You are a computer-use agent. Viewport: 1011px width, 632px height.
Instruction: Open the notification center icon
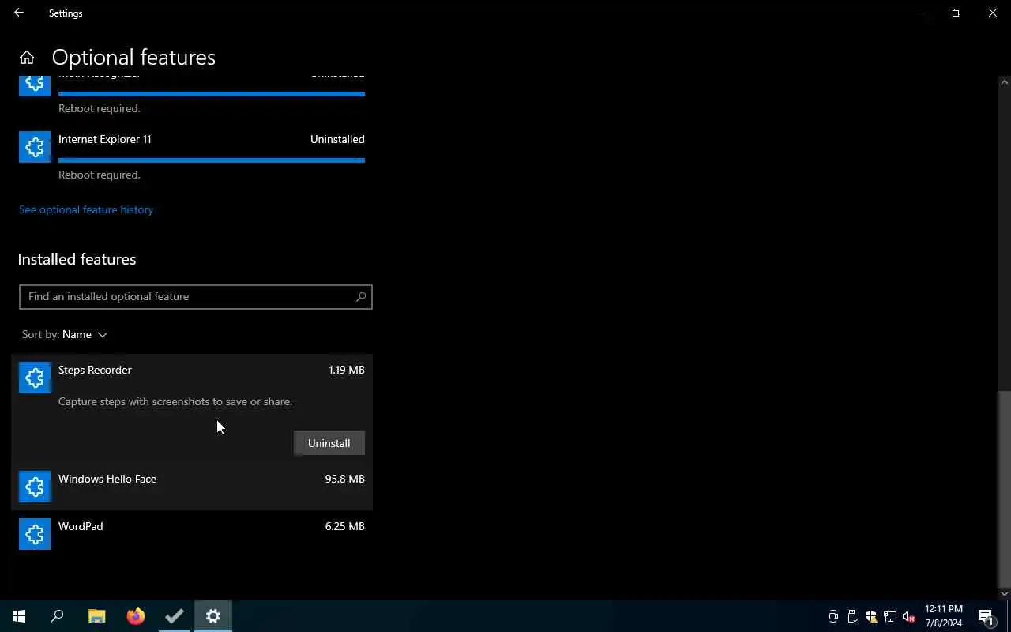[987, 616]
